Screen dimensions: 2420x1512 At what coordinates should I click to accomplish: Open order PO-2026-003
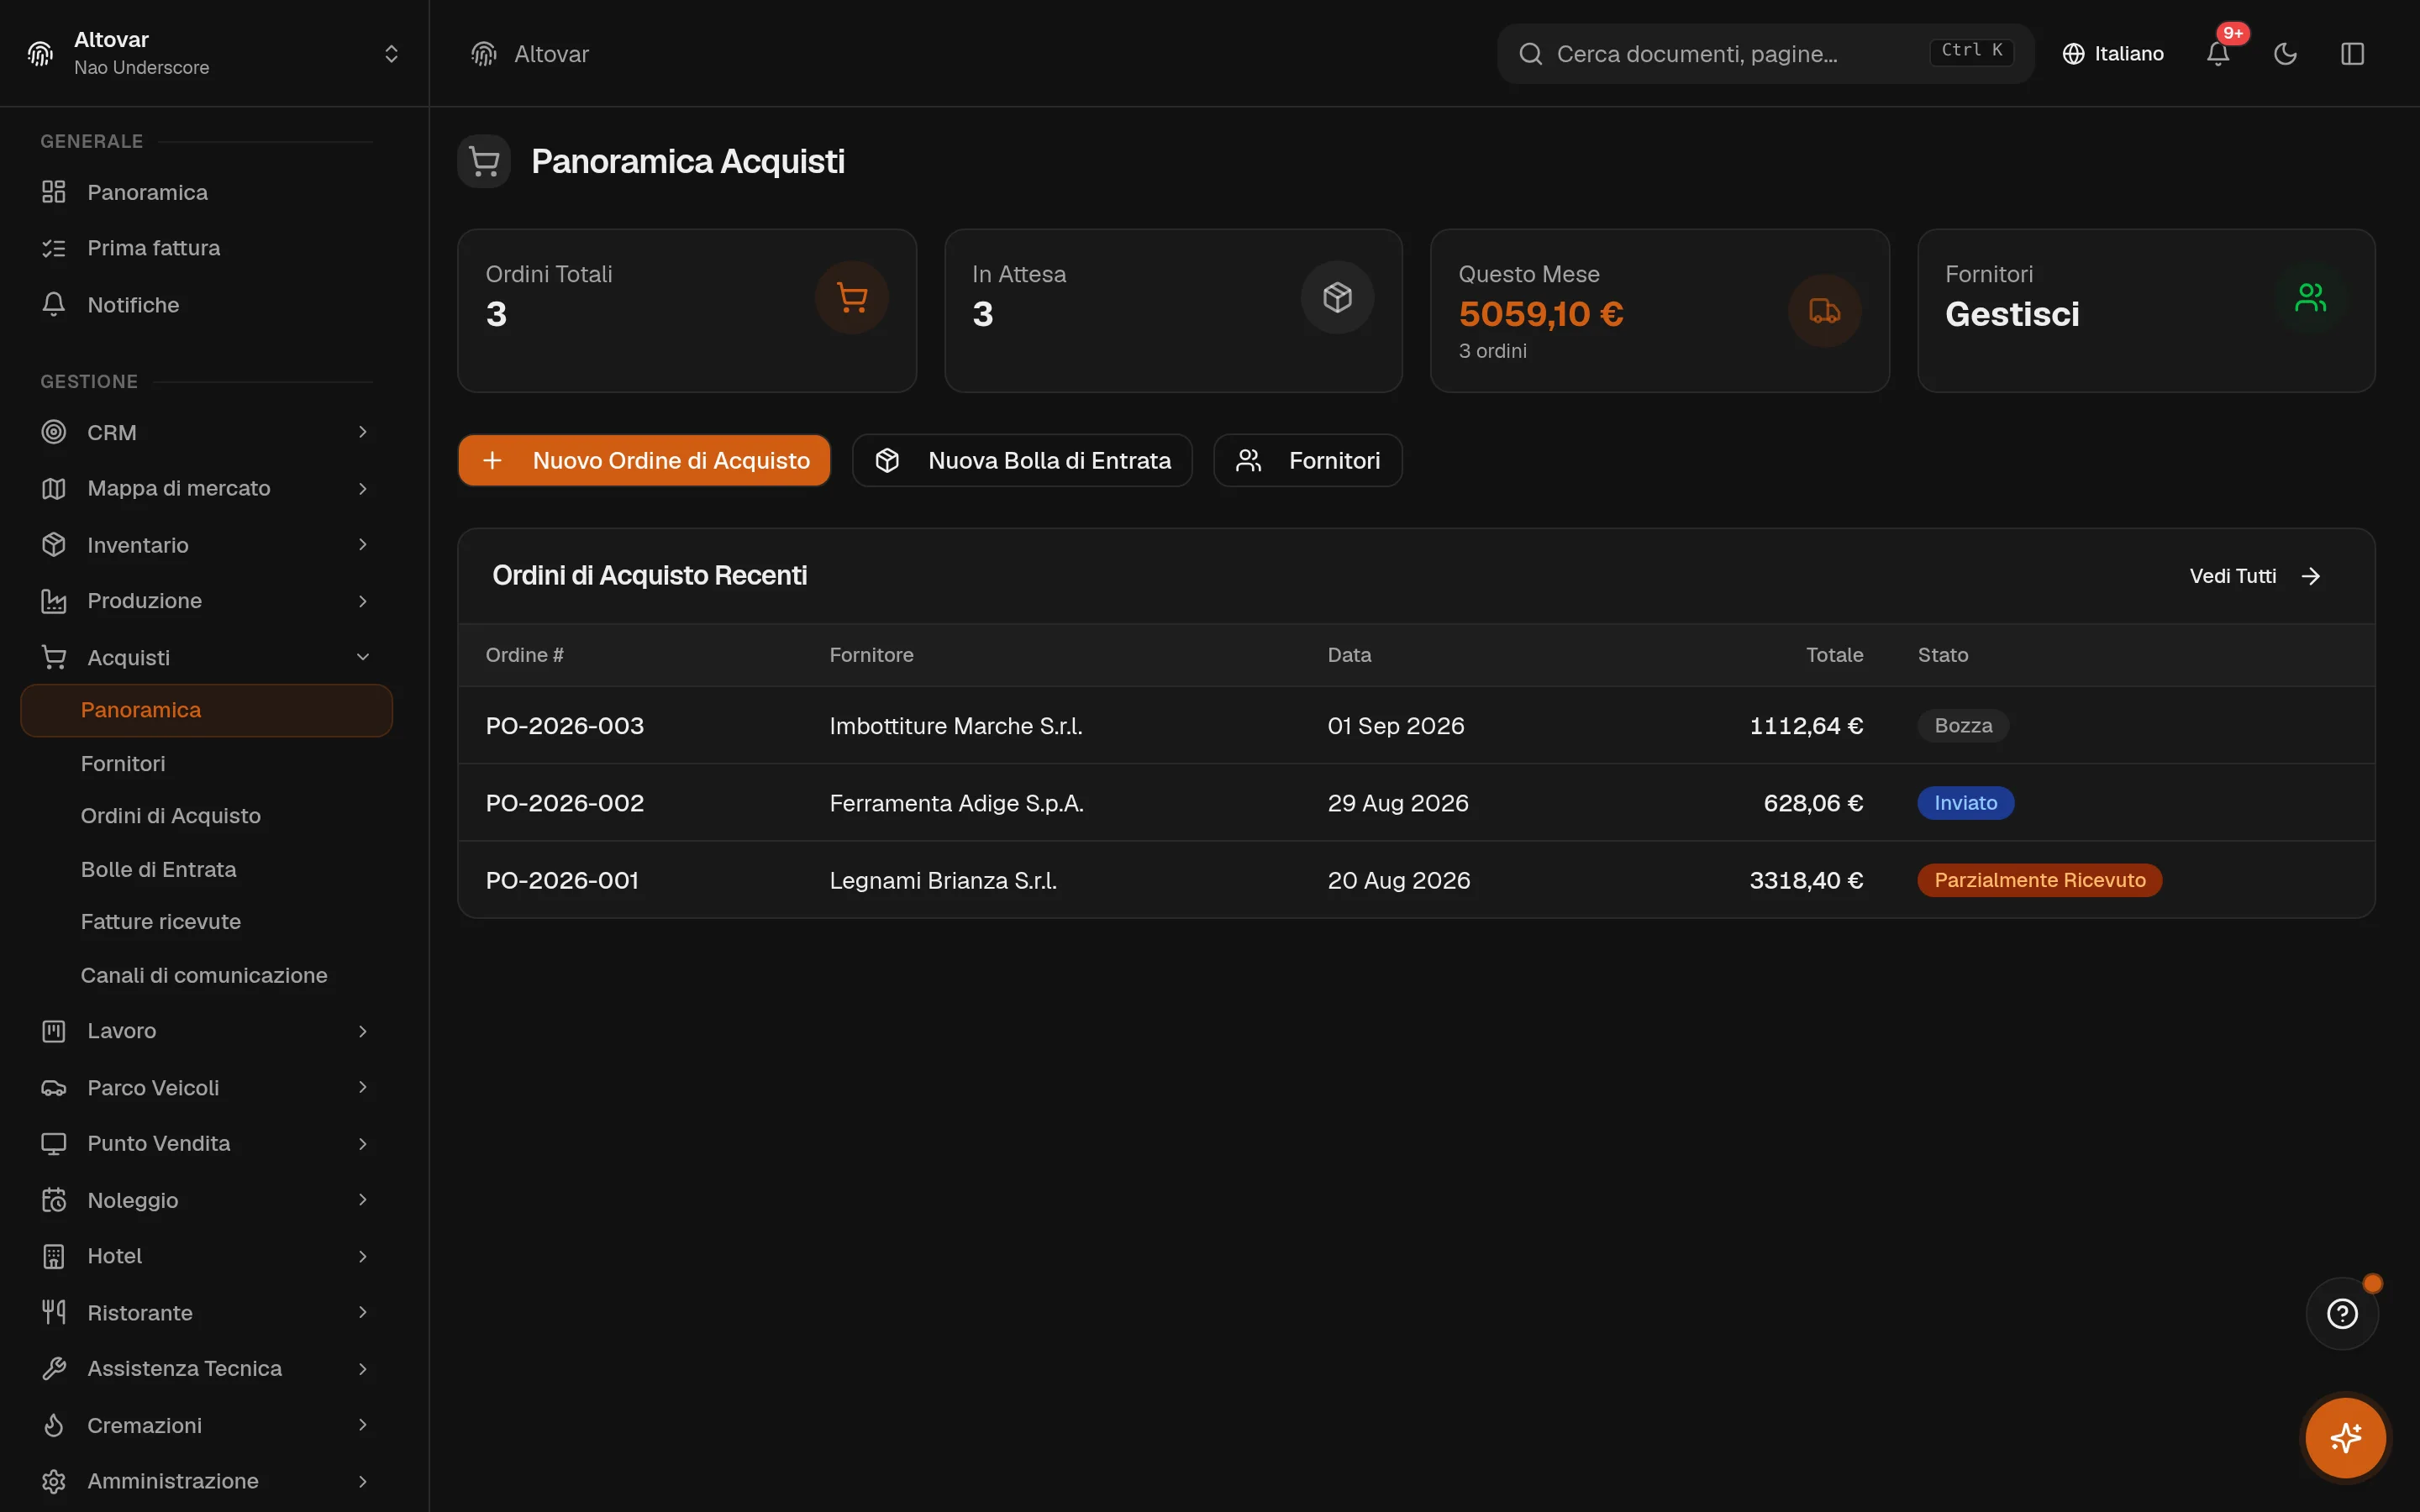(x=564, y=726)
